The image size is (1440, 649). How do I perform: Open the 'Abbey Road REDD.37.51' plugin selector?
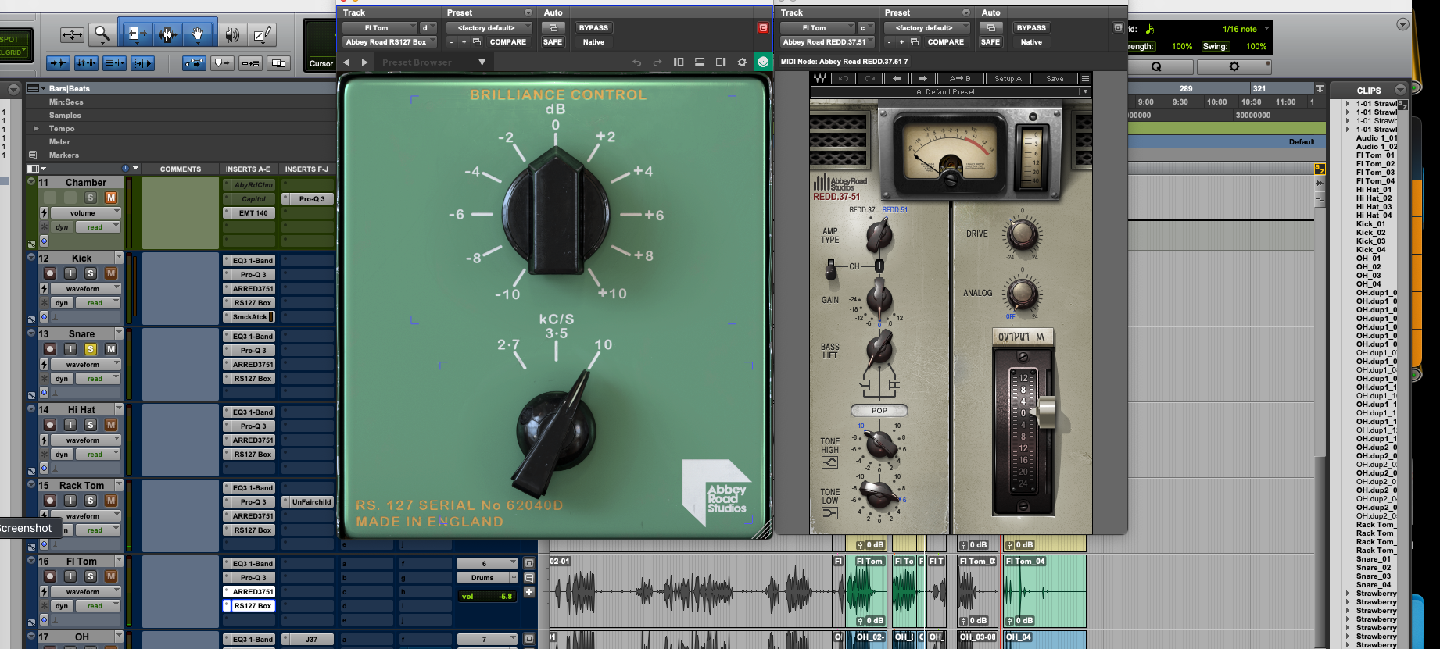[826, 42]
